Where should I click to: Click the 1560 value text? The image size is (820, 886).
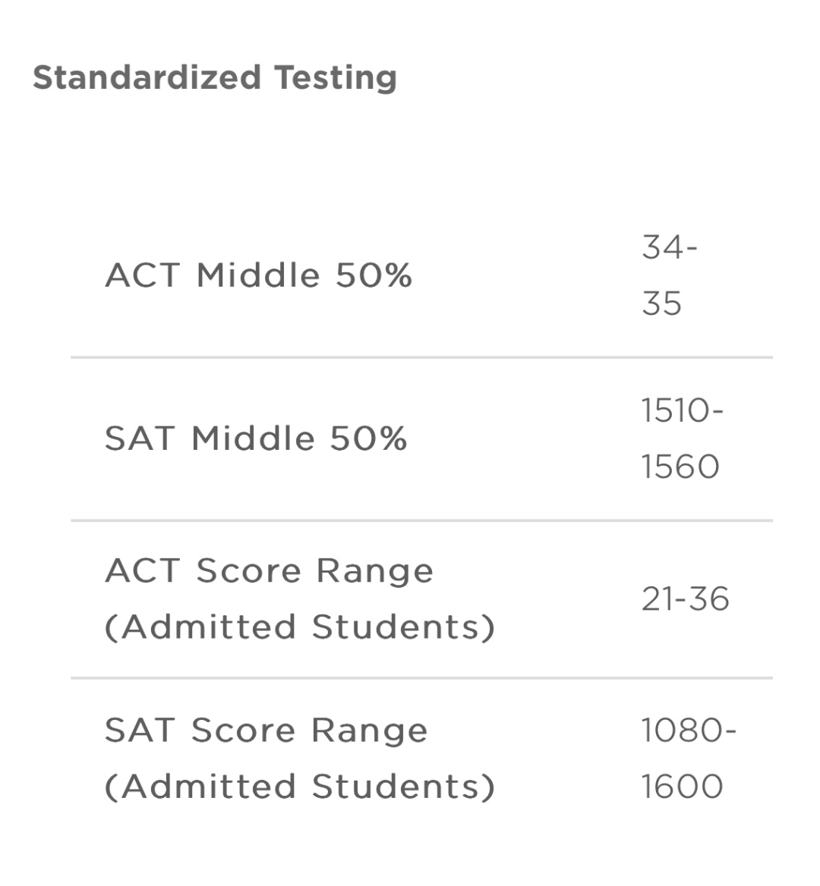680,467
